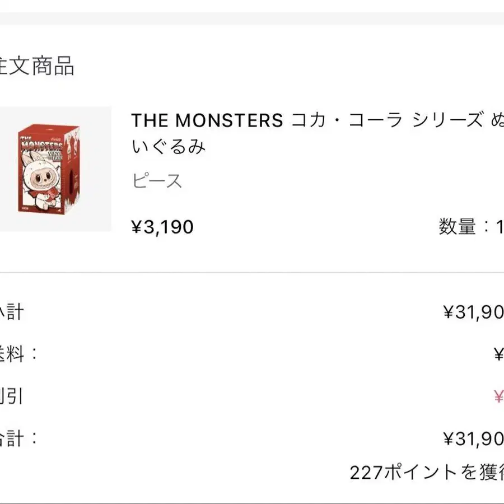
Task: Select the ¥3,190 unit price
Action: point(162,227)
